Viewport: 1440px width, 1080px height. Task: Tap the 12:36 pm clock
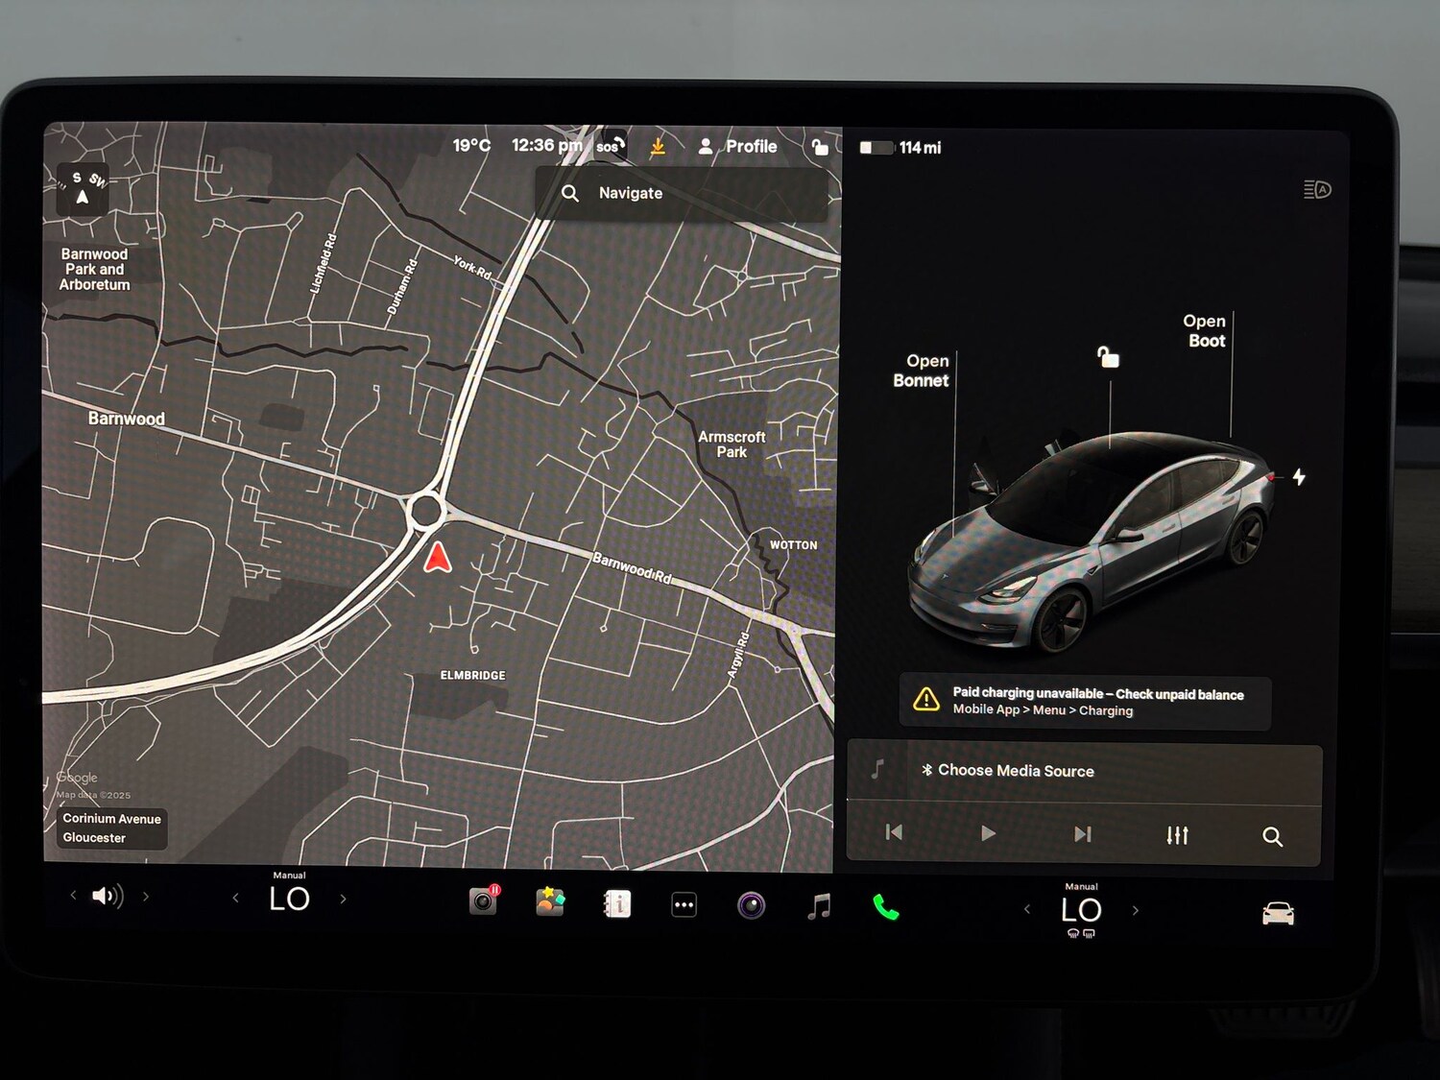[546, 145]
